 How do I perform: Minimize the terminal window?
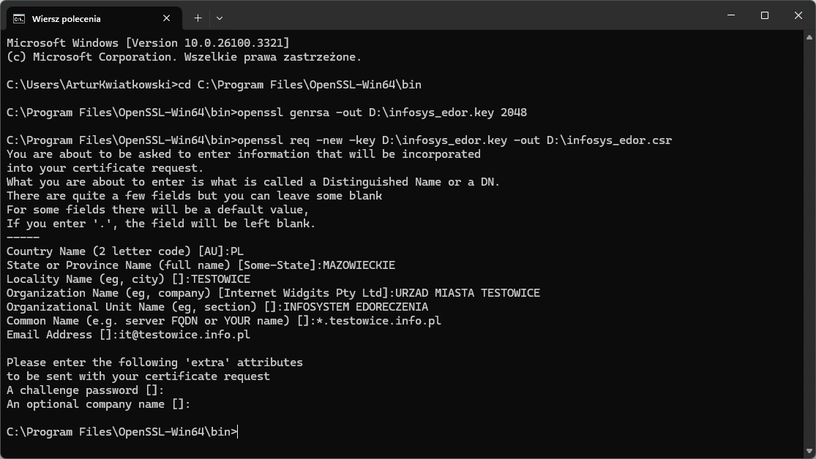pos(731,15)
